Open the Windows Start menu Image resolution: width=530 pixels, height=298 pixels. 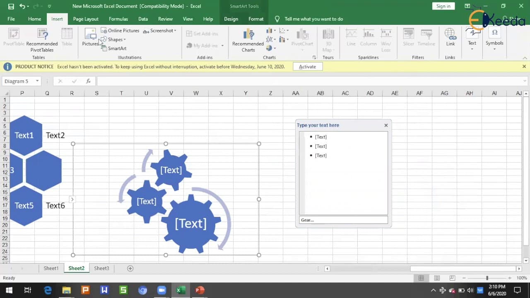[9, 290]
